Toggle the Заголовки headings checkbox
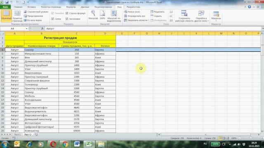The width and height of the screenshot is (264, 148). click(x=67, y=19)
